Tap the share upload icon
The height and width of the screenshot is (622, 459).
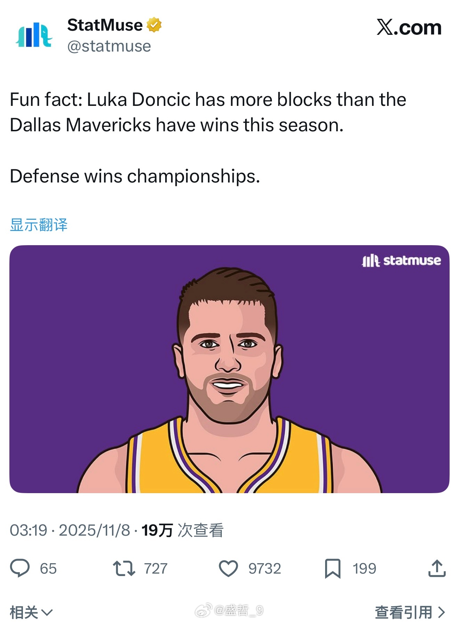(x=437, y=568)
